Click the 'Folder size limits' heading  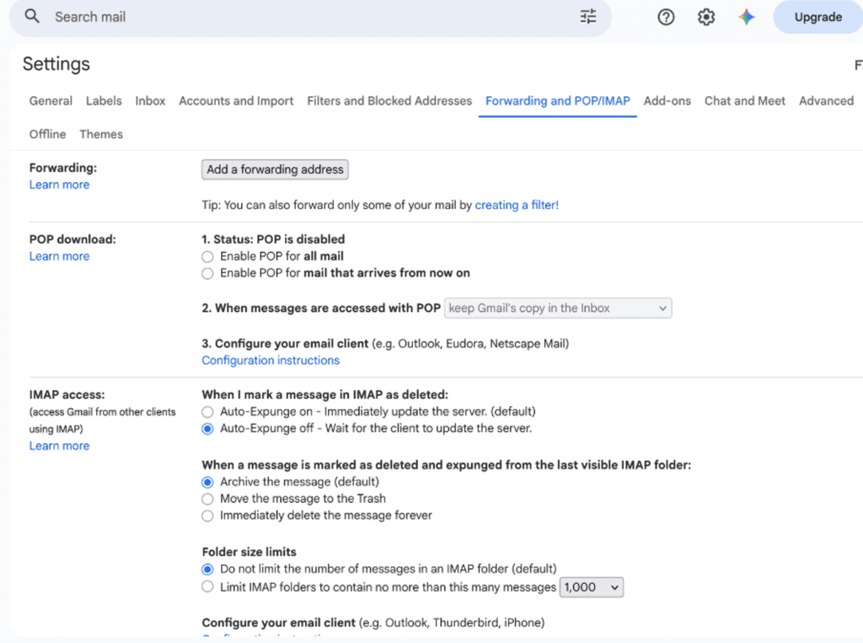pos(249,552)
